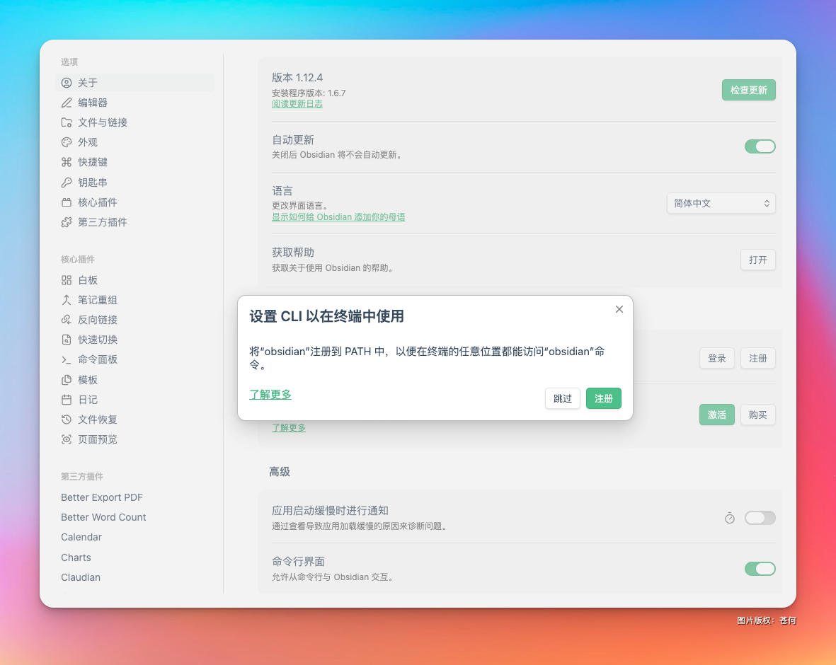836x665 pixels.
Task: Open 显示如何给 Obsidian 添加你的母语 link
Action: click(338, 217)
